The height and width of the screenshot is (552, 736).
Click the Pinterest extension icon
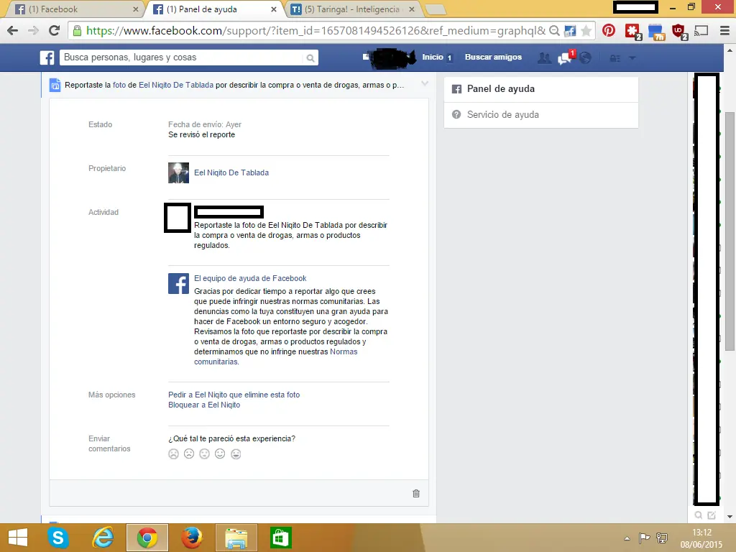(x=609, y=30)
